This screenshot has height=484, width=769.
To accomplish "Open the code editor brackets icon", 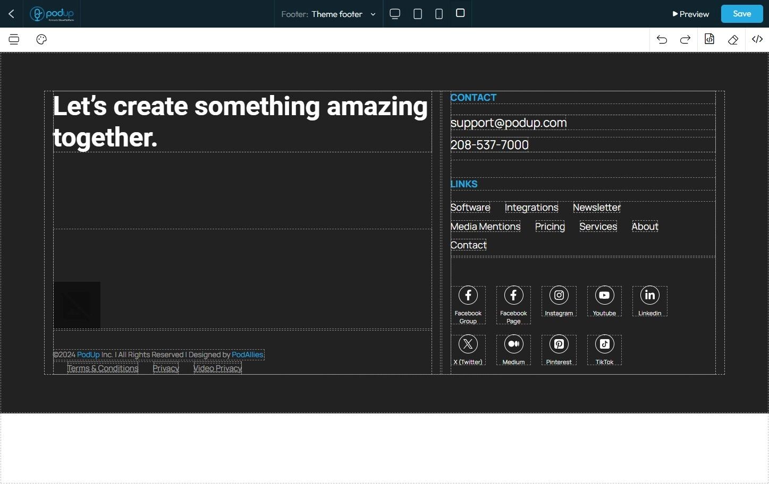I will pyautogui.click(x=757, y=39).
